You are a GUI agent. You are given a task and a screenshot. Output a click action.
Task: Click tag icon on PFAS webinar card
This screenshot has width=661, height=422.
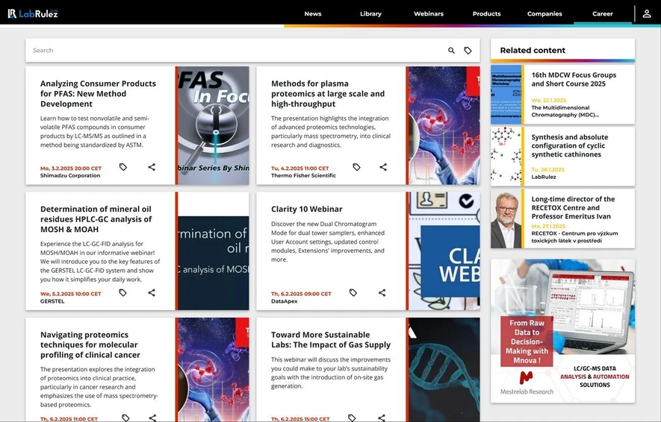tap(123, 167)
